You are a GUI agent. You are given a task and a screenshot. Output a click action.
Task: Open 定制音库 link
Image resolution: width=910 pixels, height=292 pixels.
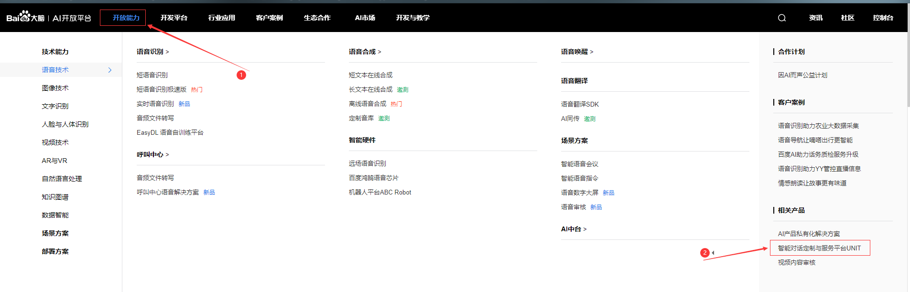pos(361,118)
